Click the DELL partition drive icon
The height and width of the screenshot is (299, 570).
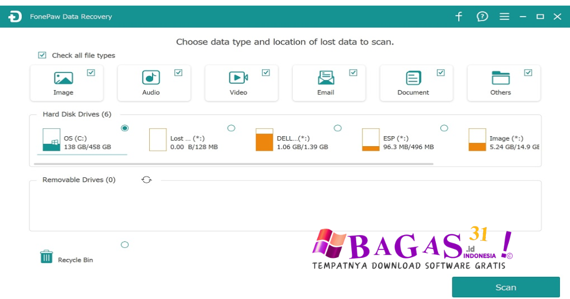(264, 139)
